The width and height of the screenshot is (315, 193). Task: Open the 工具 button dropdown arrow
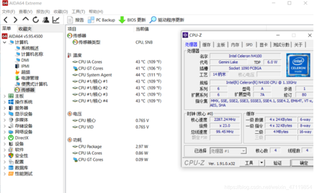(x=262, y=163)
